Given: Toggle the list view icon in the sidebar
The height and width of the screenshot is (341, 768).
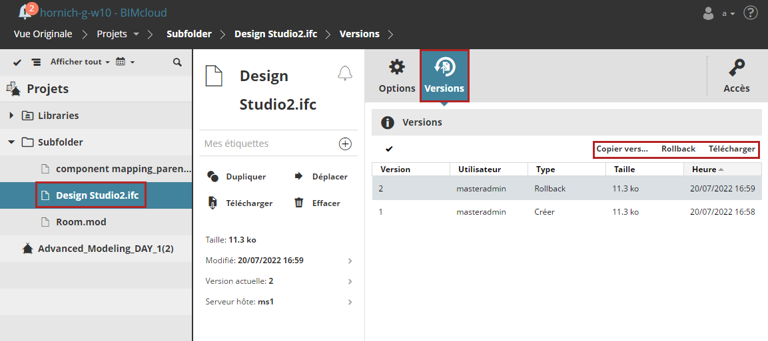Looking at the screenshot, I should tap(36, 62).
